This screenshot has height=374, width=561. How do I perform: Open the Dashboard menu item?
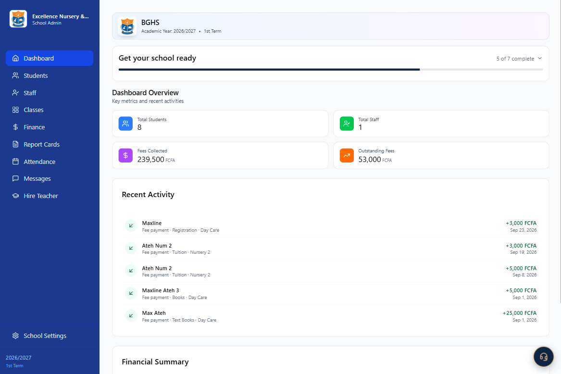(x=50, y=58)
